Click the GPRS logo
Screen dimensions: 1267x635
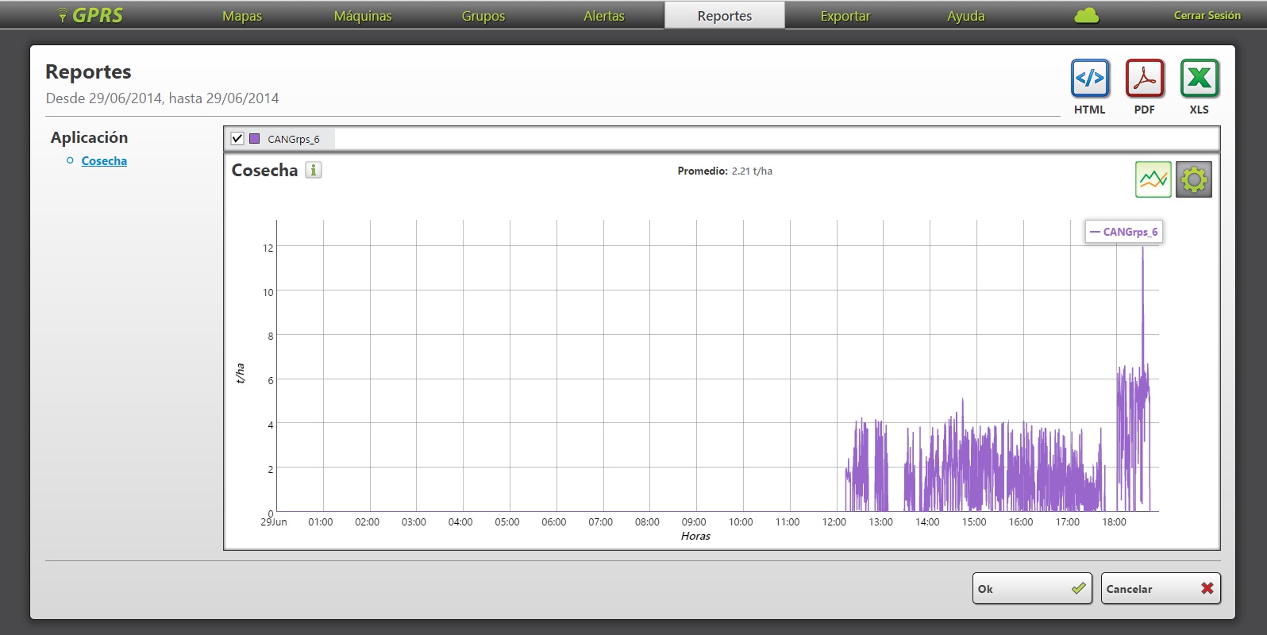[x=90, y=16]
